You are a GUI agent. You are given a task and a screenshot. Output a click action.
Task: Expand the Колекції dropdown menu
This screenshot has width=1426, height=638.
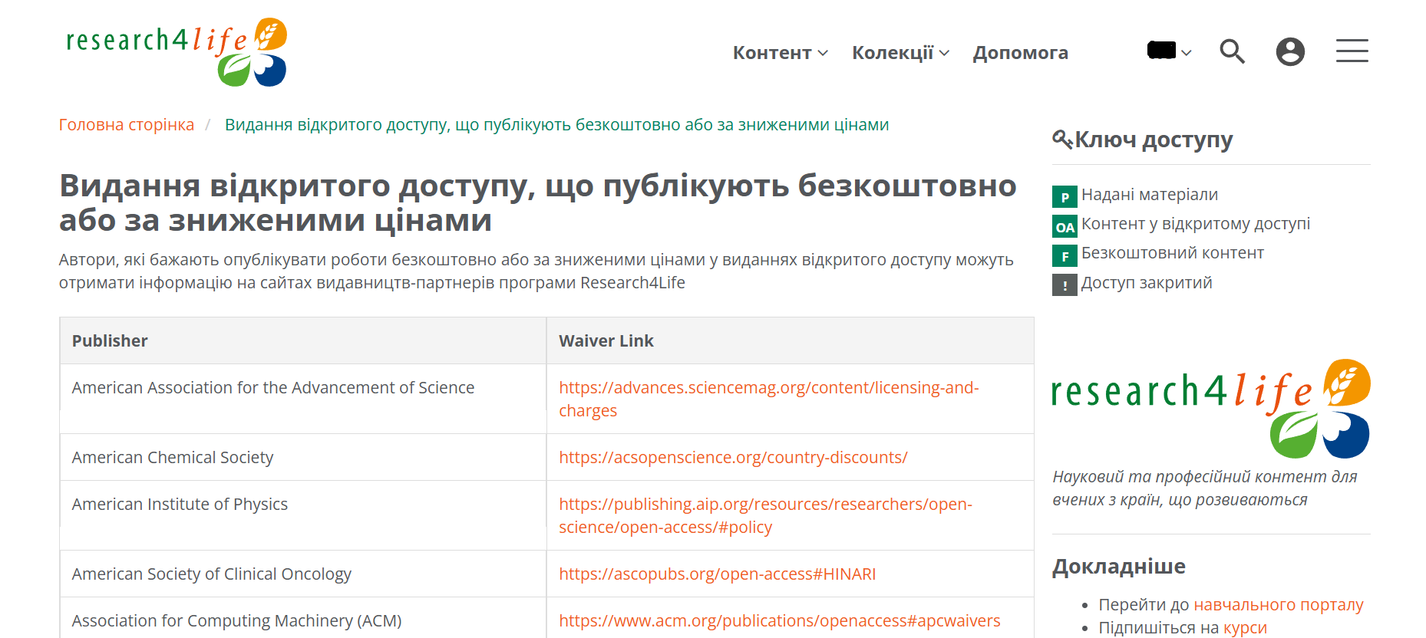pos(900,53)
